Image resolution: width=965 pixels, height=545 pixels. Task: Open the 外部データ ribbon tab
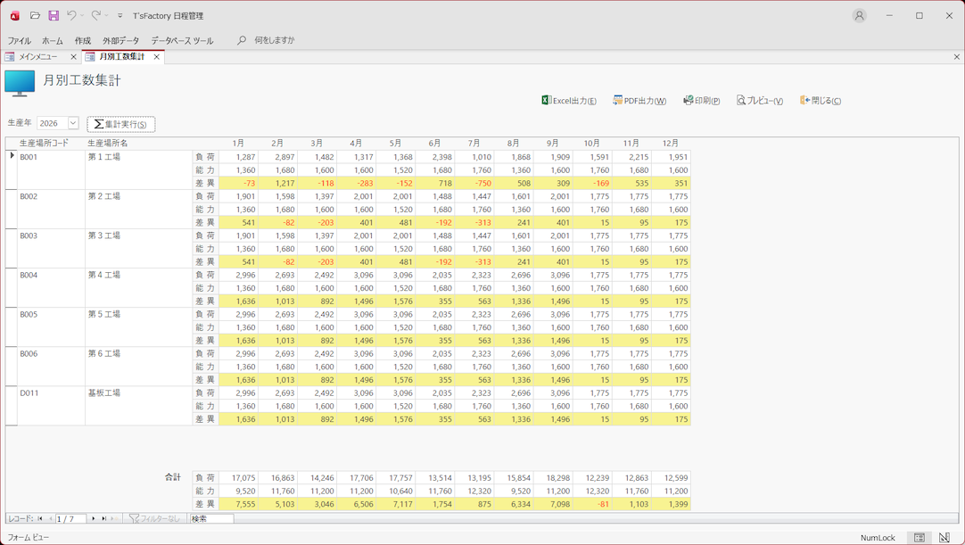120,40
